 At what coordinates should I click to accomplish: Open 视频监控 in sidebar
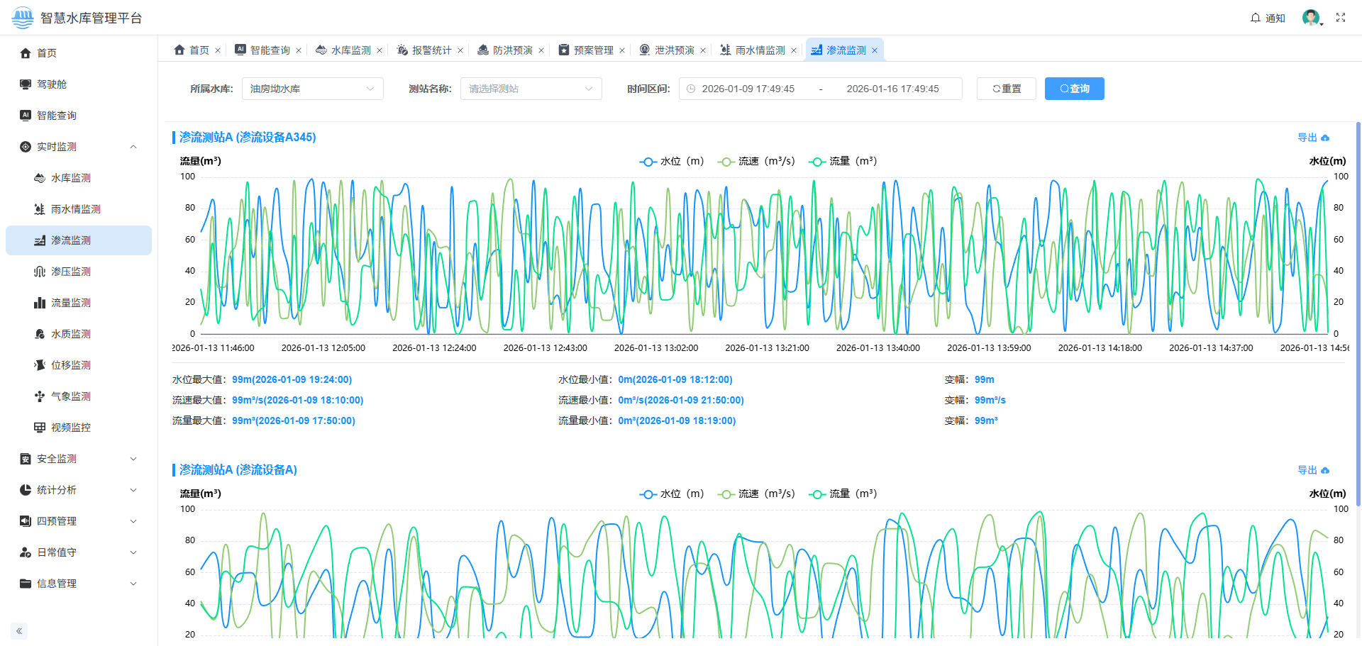(70, 428)
